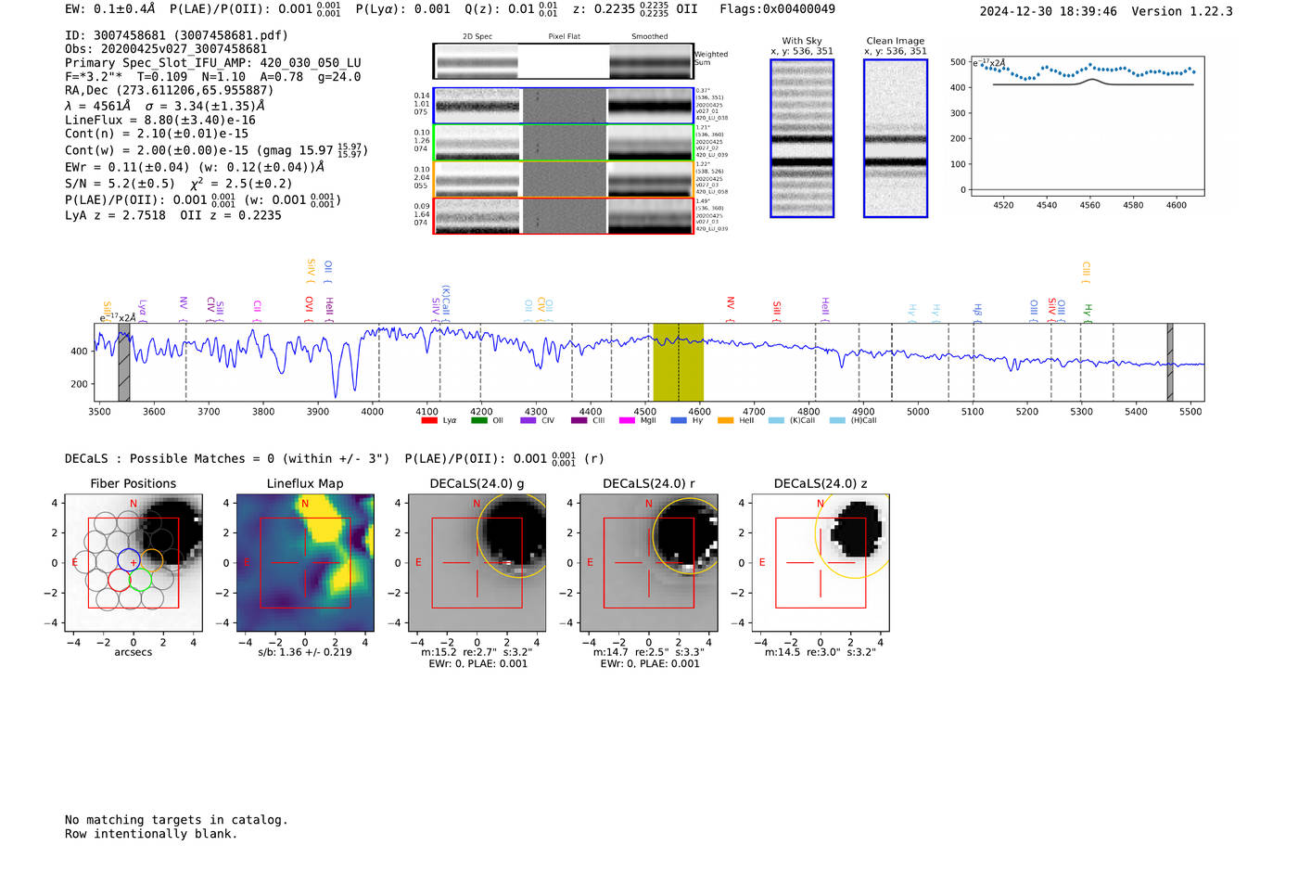Click the 'Row intentionally blank.' text
1298x884 pixels.
tap(151, 834)
